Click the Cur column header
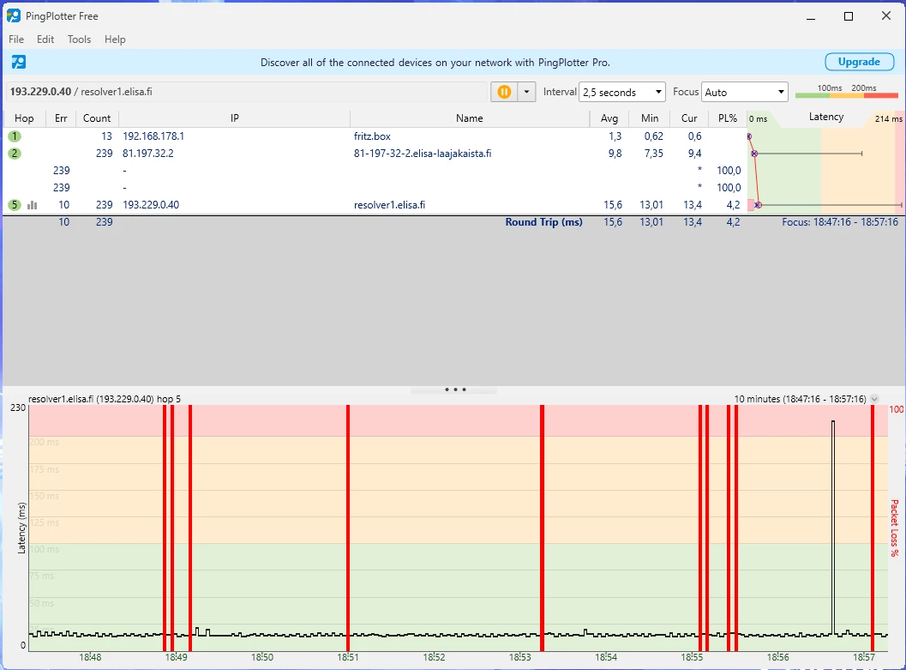Screen dimensions: 906x670 pos(689,118)
